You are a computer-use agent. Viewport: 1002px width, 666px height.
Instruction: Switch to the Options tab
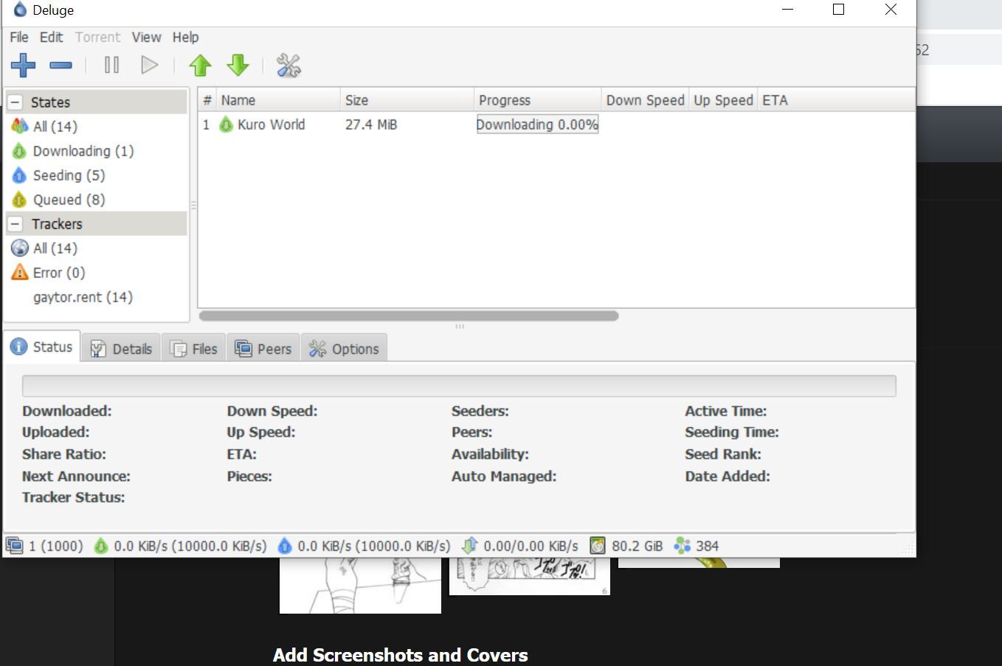click(345, 349)
